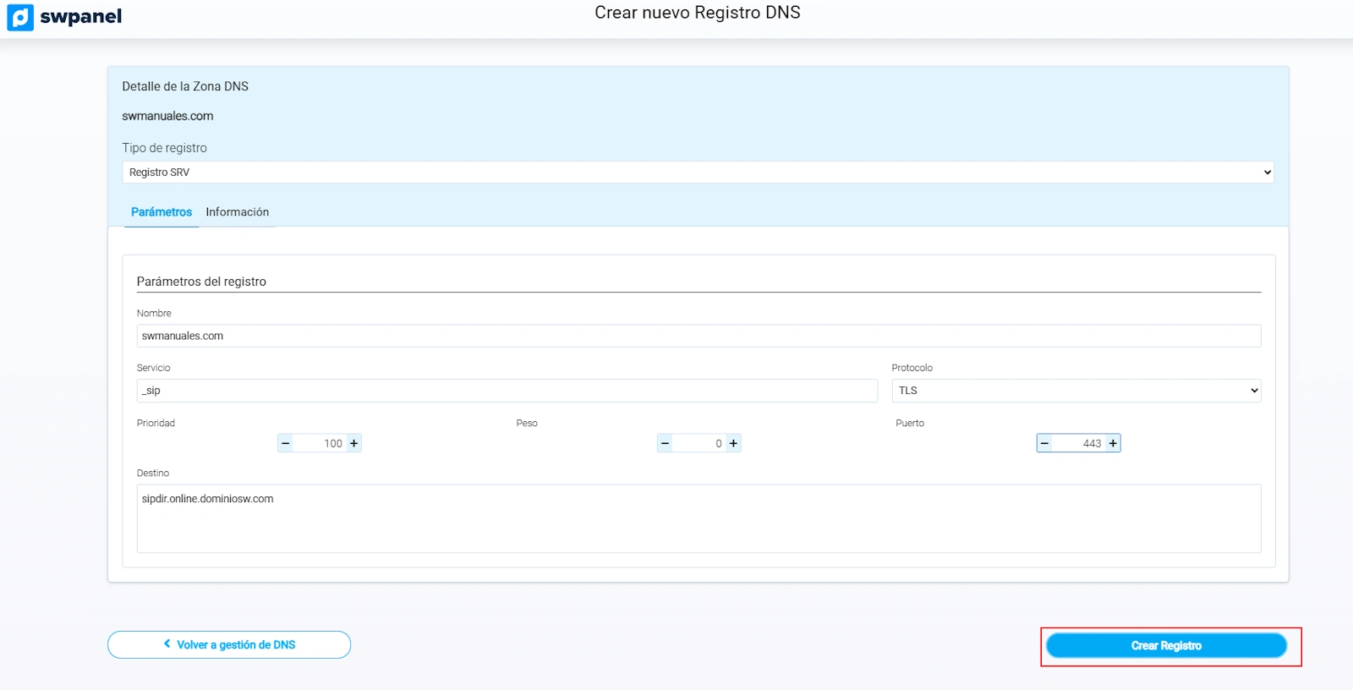1353x690 pixels.
Task: Increase Prioridad with the plus button
Action: pos(354,443)
